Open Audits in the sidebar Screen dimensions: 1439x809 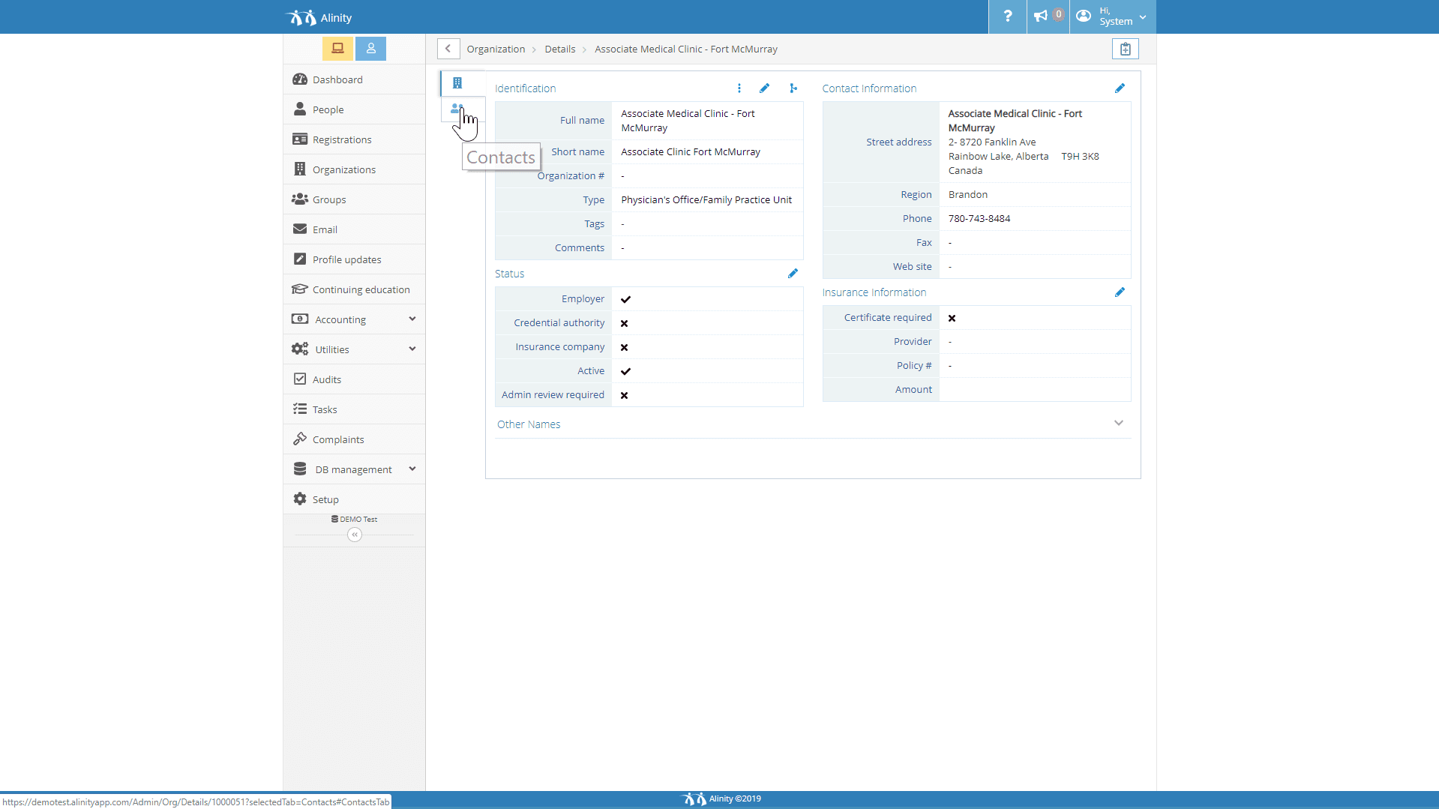[x=354, y=379]
